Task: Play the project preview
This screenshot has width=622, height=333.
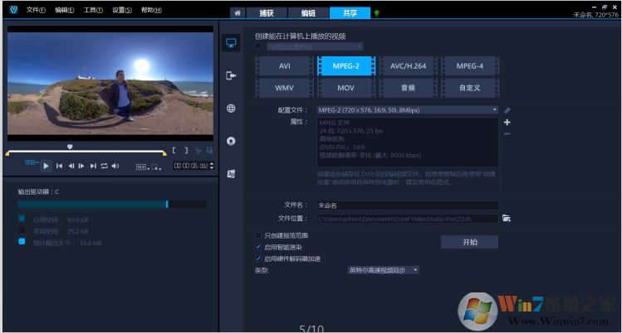Action: [46, 166]
